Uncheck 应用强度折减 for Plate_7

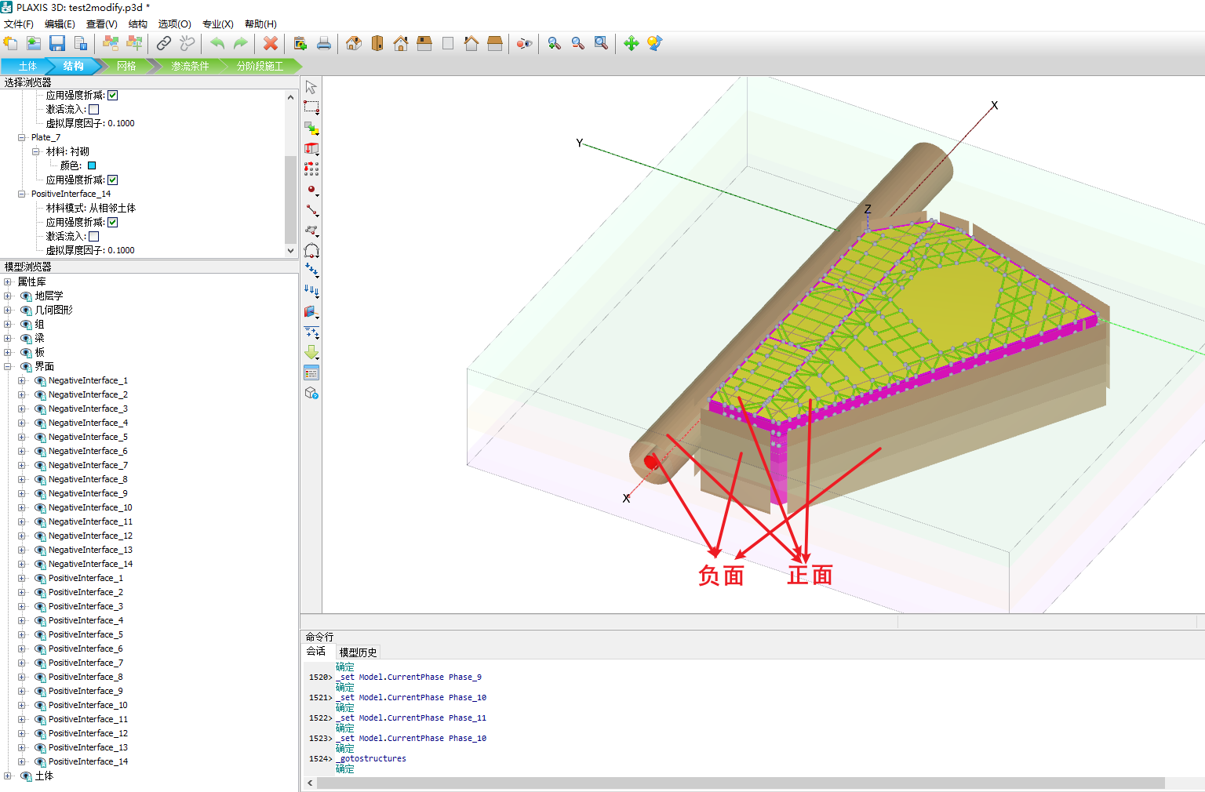point(113,180)
